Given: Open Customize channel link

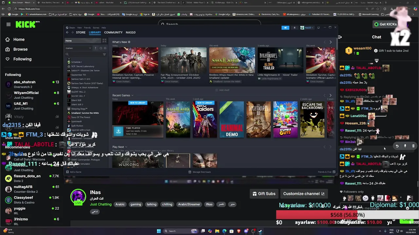Looking at the screenshot, I should click(304, 194).
